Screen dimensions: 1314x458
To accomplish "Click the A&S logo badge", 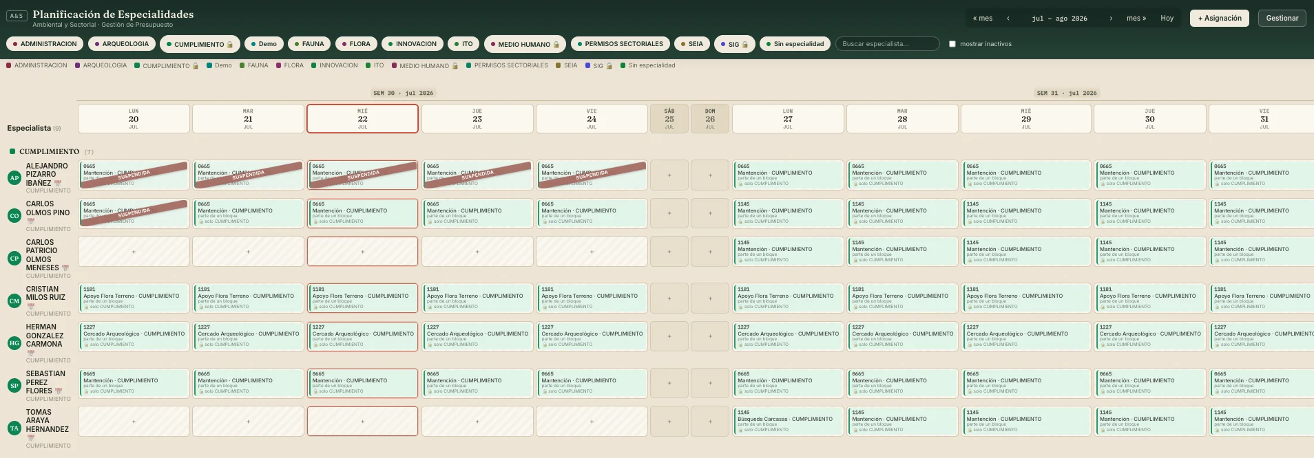I will (x=17, y=16).
